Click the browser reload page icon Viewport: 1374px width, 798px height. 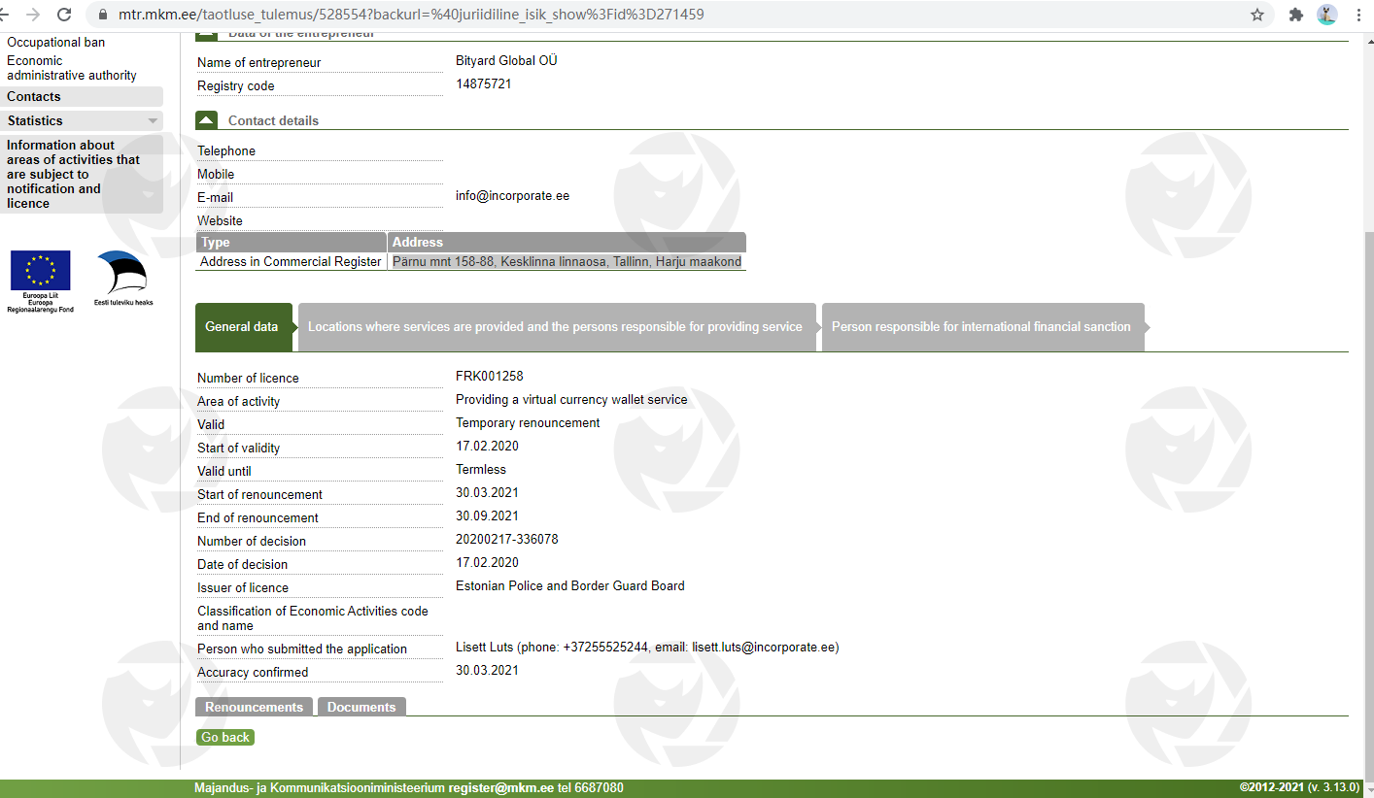pyautogui.click(x=64, y=15)
